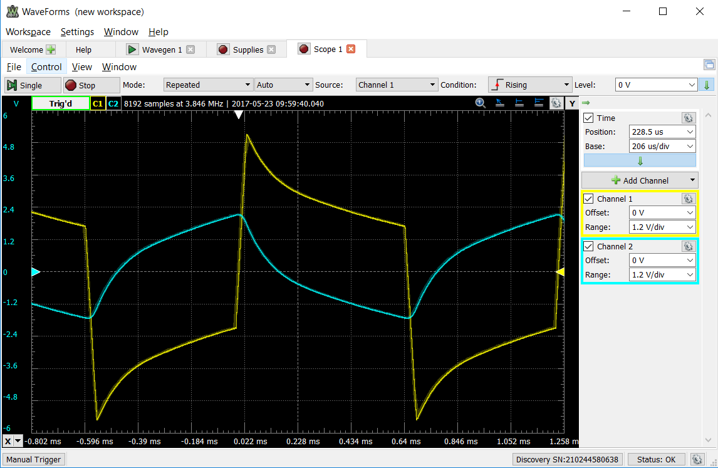Image resolution: width=718 pixels, height=468 pixels.
Task: Open the scope Control menu
Action: point(46,67)
